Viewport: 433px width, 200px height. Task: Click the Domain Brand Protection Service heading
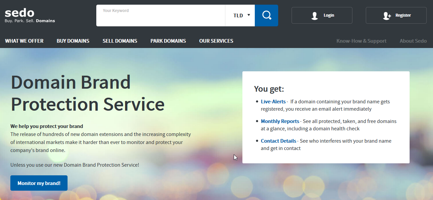[x=88, y=93]
